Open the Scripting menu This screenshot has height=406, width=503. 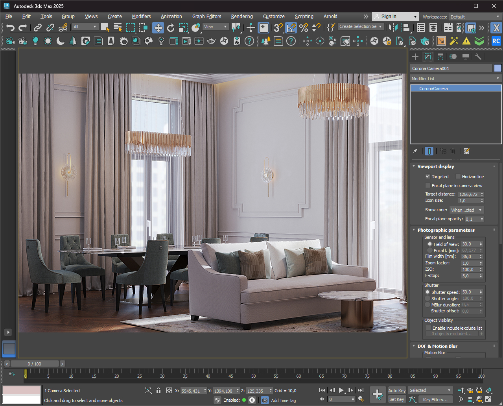click(x=304, y=17)
